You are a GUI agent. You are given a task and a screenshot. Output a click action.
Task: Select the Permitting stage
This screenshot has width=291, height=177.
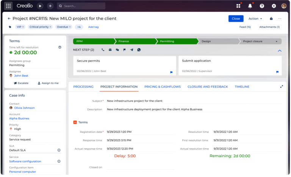pyautogui.click(x=177, y=41)
